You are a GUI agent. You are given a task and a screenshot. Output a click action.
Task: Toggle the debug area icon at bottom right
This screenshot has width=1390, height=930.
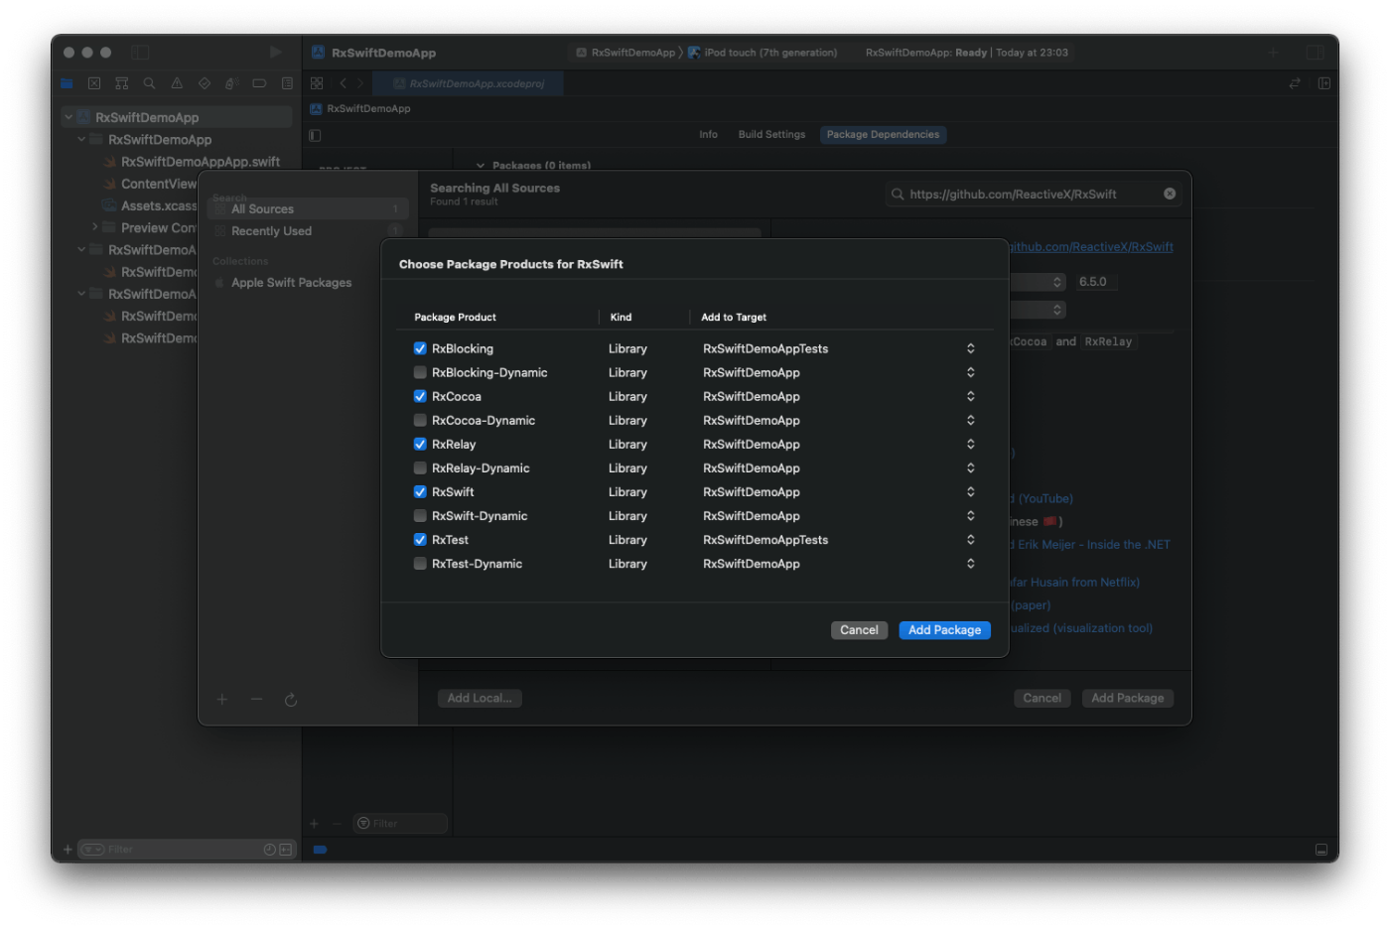point(1321,851)
